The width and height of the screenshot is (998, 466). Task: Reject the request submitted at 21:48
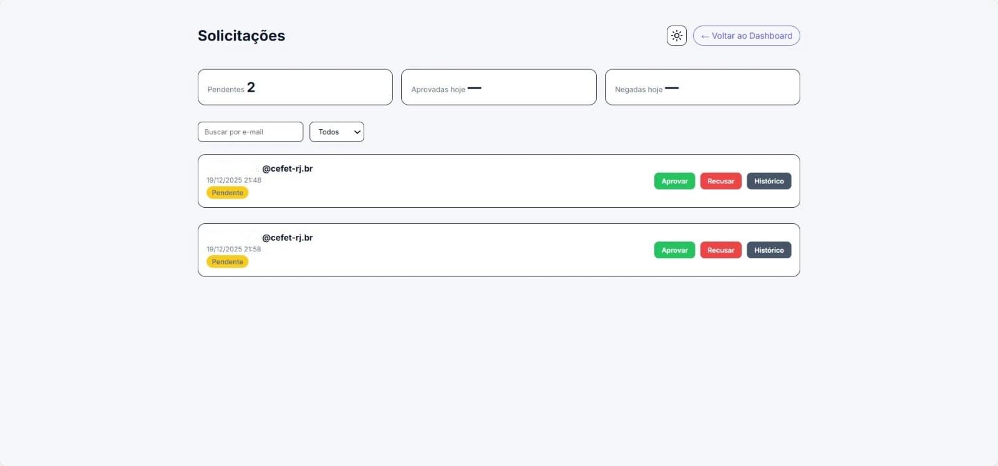pyautogui.click(x=720, y=181)
